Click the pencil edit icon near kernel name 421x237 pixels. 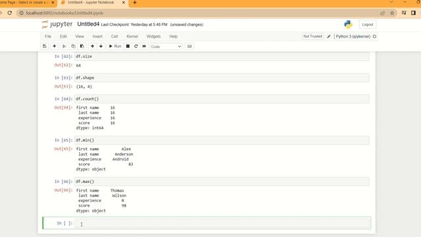point(329,36)
